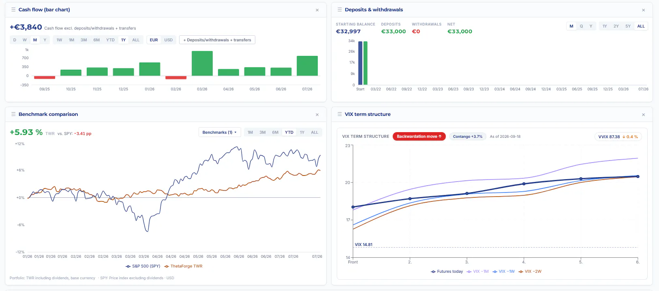Toggle the VIX −1M legend series
This screenshot has width=659, height=291.
[x=478, y=272]
